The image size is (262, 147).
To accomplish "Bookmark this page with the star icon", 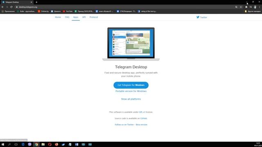I will click(241, 7).
